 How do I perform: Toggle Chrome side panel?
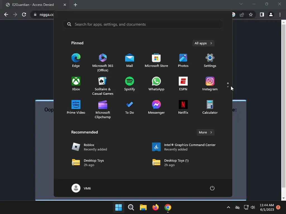(x=262, y=14)
